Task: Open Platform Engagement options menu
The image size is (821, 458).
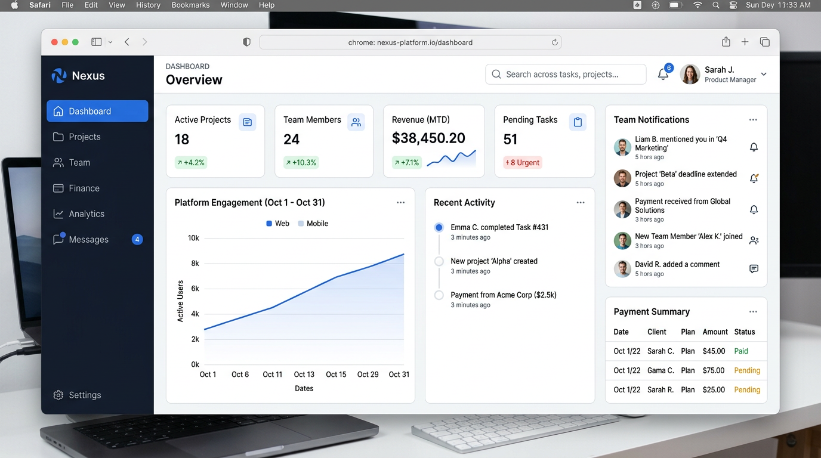Action: point(400,203)
